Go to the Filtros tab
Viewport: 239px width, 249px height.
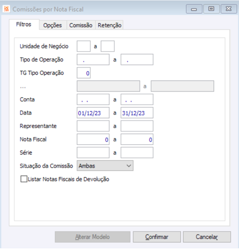click(23, 25)
